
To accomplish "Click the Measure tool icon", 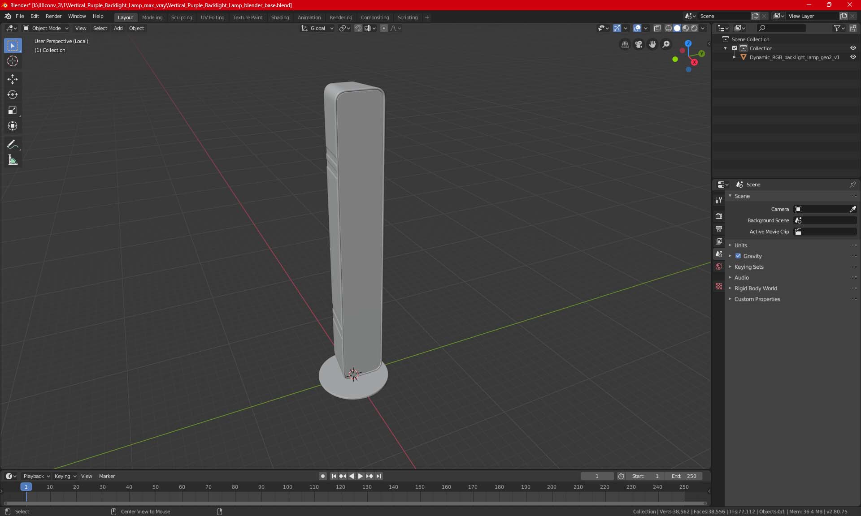I will pos(12,160).
